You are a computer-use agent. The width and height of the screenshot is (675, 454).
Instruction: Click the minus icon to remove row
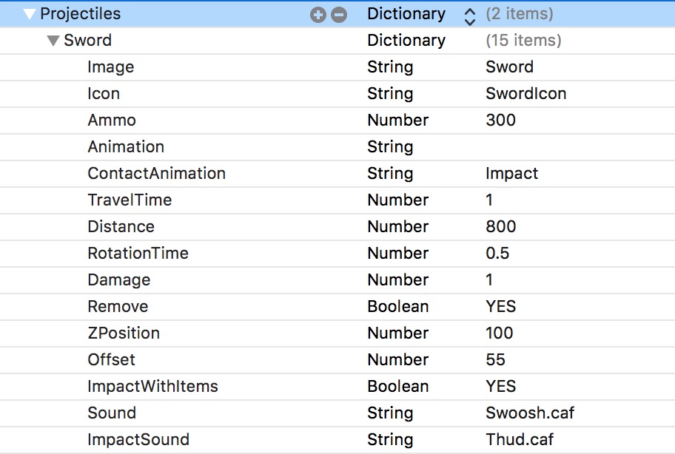339,15
